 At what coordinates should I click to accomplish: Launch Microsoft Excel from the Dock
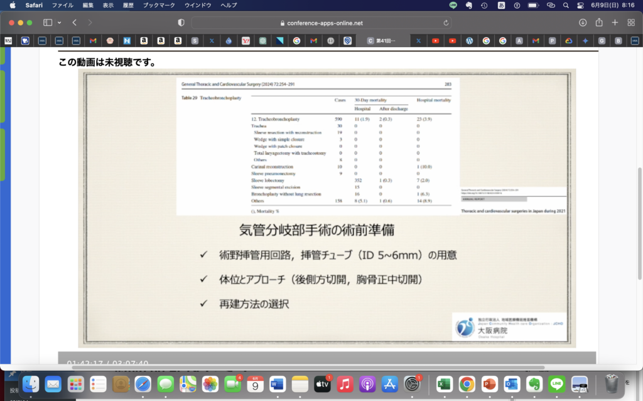[x=445, y=383]
